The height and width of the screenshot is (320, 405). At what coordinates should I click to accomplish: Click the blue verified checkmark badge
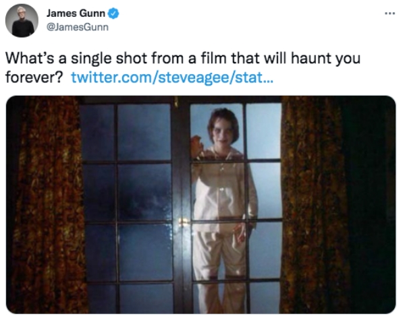(x=113, y=13)
